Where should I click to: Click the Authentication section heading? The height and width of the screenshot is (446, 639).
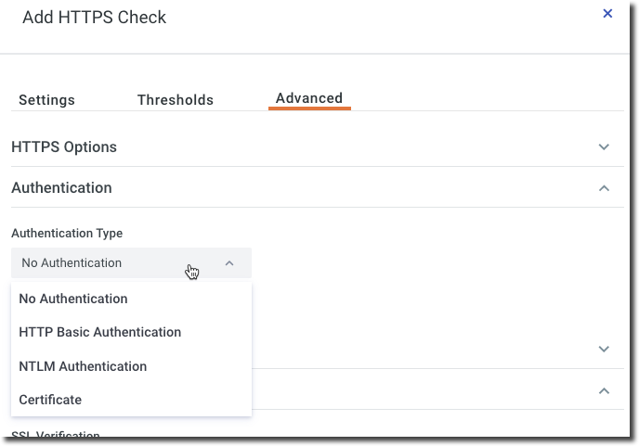tap(61, 188)
